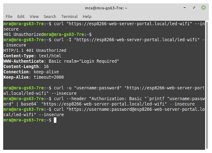Screen dimensions: 212x153
Task: Click the blinking cursor at the last prompt
Action: coord(55,120)
